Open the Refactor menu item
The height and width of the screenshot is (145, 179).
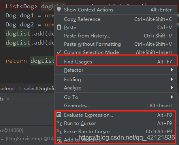[115, 70]
